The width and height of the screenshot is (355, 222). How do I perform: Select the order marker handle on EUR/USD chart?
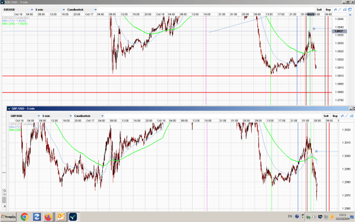pos(314,29)
